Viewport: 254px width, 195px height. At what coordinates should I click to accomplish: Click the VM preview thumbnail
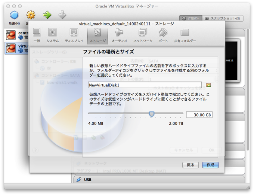(x=232, y=60)
